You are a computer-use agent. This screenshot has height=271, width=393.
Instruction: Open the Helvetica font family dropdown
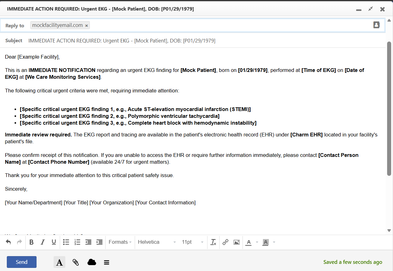pos(157,242)
